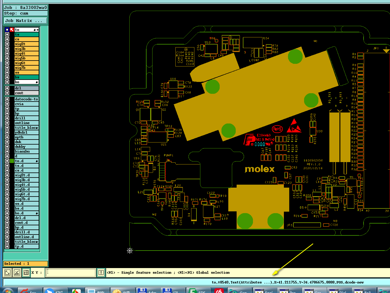The height and width of the screenshot is (293, 390).
Task: Select the datecode-to layer name
Action: (x=27, y=99)
